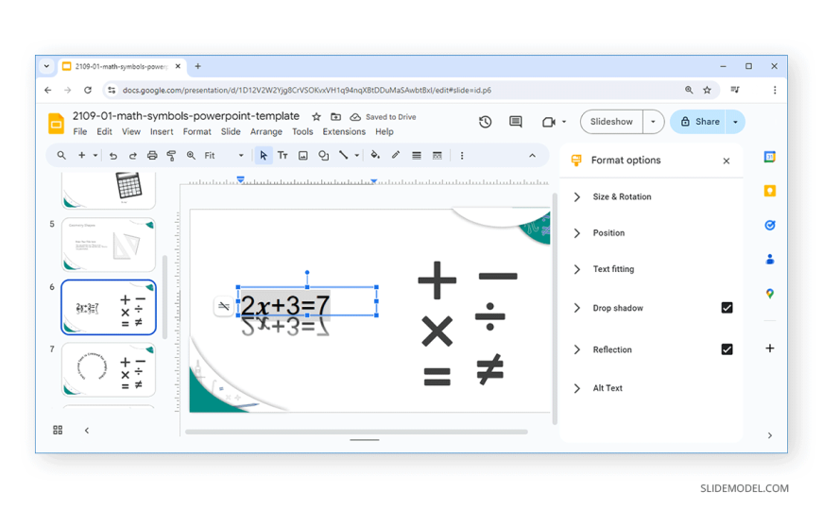822x509 pixels.
Task: Open the Format menu
Action: pos(197,131)
